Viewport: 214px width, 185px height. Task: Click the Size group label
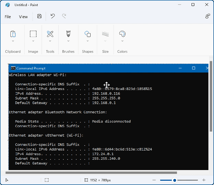(x=105, y=52)
